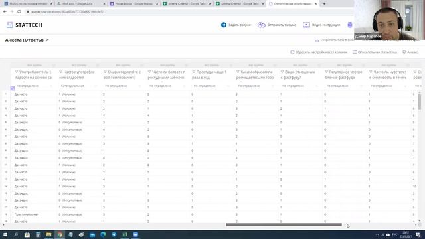Filter the Употребляете ли сладости column
Screen dimensions: 425x239
pyautogui.click(x=17, y=72)
